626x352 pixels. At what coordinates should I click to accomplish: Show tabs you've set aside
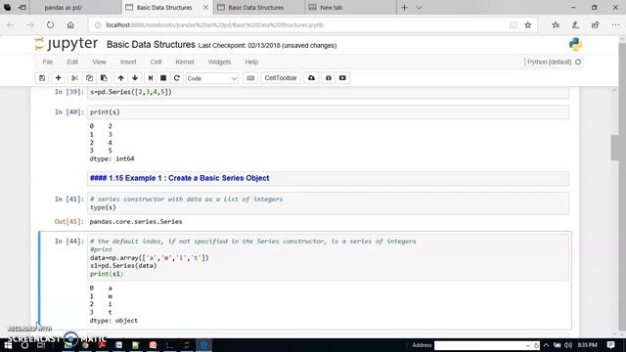click(8, 7)
